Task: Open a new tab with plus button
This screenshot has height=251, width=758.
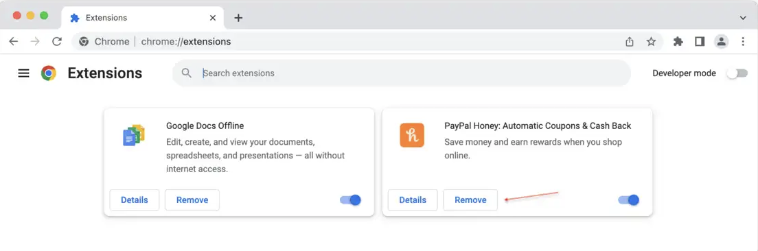Action: pyautogui.click(x=238, y=18)
